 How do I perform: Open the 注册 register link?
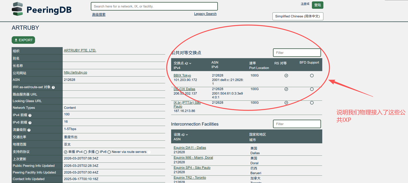coord(303,4)
